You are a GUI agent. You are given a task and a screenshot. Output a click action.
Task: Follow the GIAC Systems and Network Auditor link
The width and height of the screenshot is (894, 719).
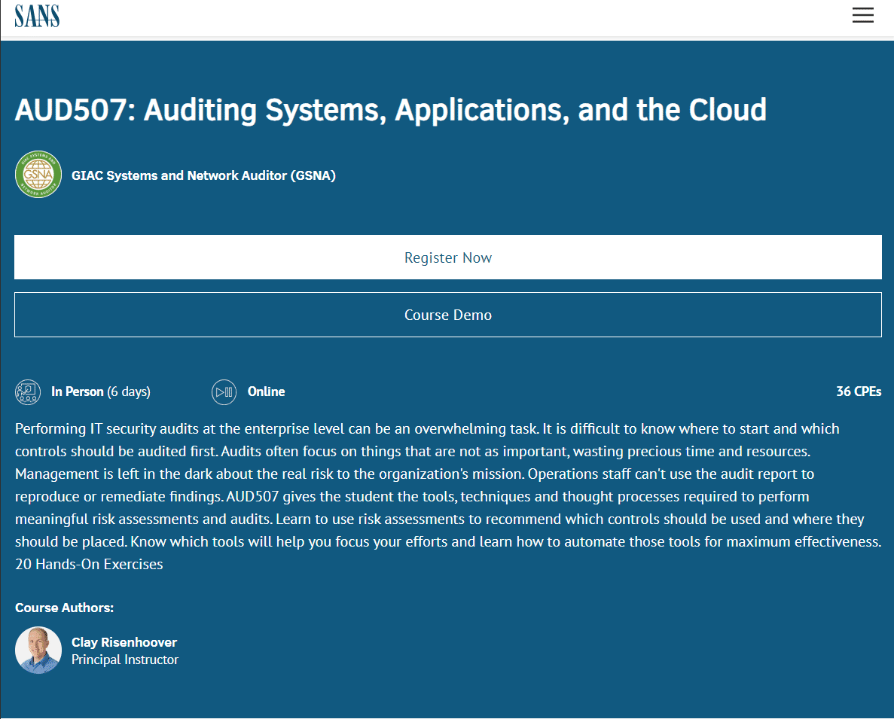203,175
